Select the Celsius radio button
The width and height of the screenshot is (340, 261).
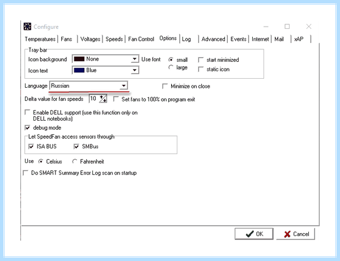pos(41,161)
